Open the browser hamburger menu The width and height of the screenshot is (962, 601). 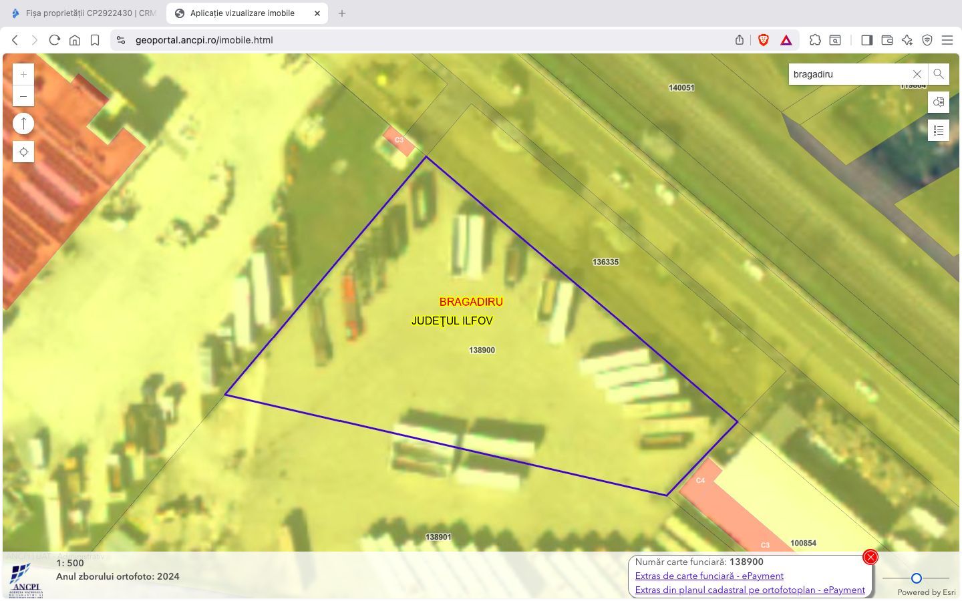pos(947,40)
